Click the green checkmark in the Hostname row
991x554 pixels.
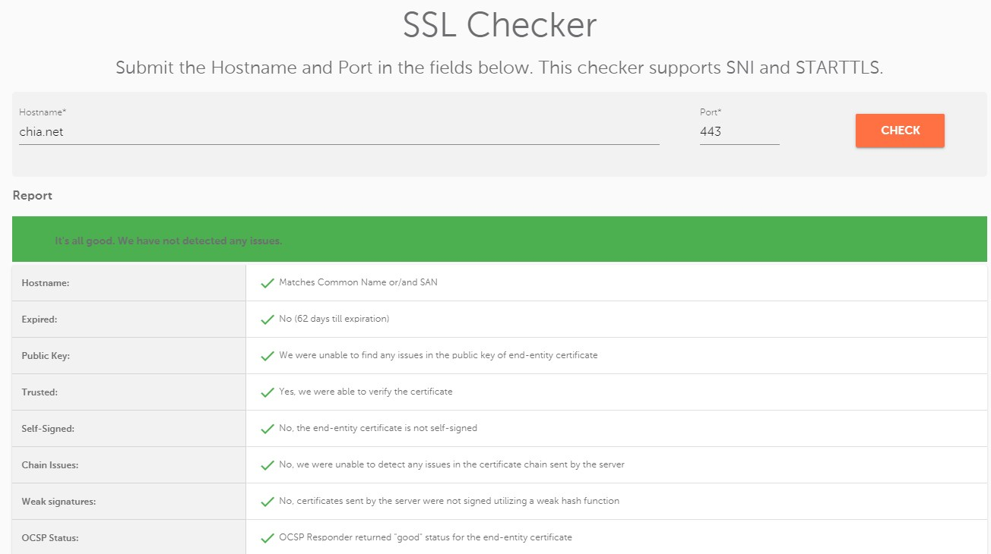[268, 283]
